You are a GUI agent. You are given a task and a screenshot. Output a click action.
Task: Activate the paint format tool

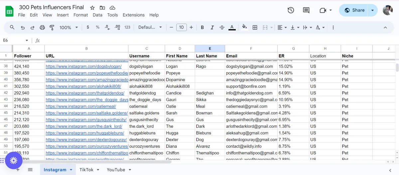pyautogui.click(x=52, y=28)
